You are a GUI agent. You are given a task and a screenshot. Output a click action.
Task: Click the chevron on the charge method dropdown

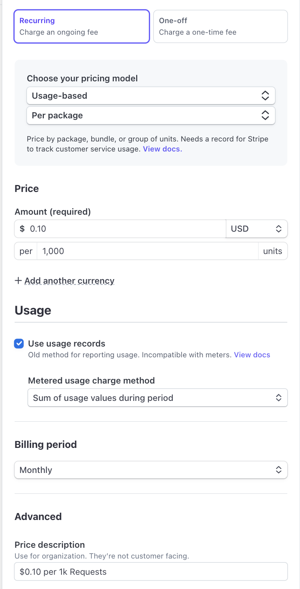pos(278,397)
